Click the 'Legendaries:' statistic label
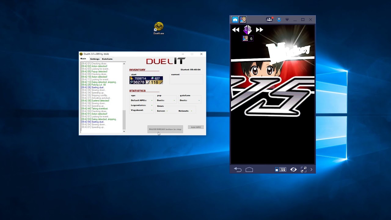 (138, 105)
